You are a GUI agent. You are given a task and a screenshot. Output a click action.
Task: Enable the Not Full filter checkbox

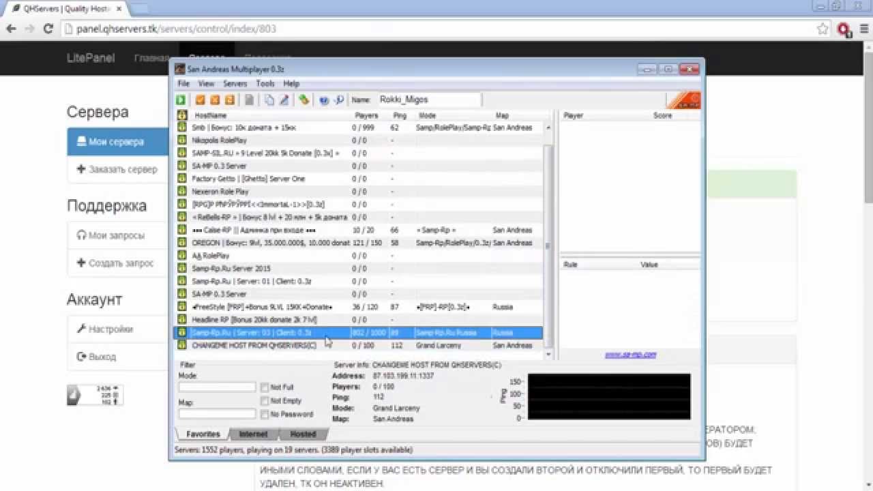pos(264,387)
